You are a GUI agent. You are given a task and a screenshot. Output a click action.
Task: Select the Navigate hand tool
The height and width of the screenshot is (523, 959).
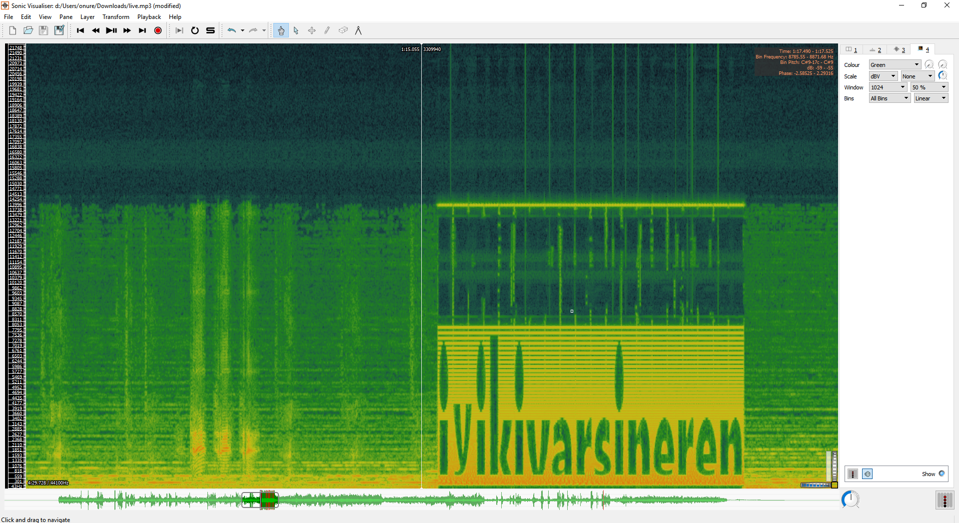point(281,30)
